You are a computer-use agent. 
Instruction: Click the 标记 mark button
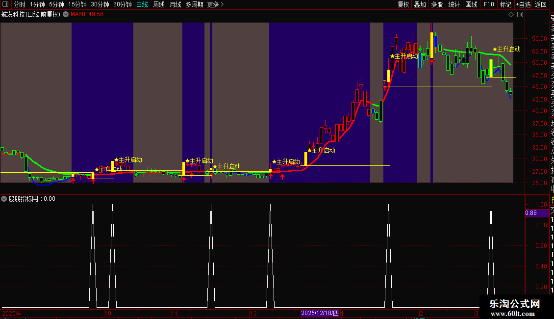[x=505, y=4]
